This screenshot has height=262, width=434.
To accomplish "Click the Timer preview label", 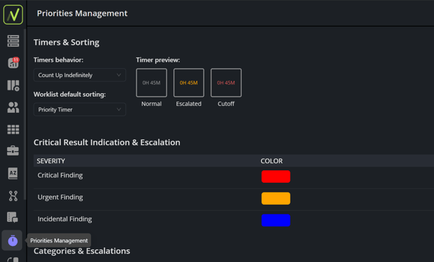I will [157, 60].
